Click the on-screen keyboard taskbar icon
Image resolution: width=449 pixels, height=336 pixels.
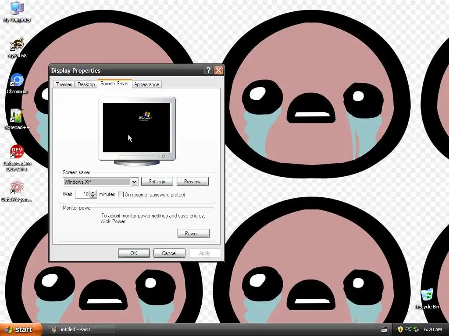pyautogui.click(x=384, y=330)
